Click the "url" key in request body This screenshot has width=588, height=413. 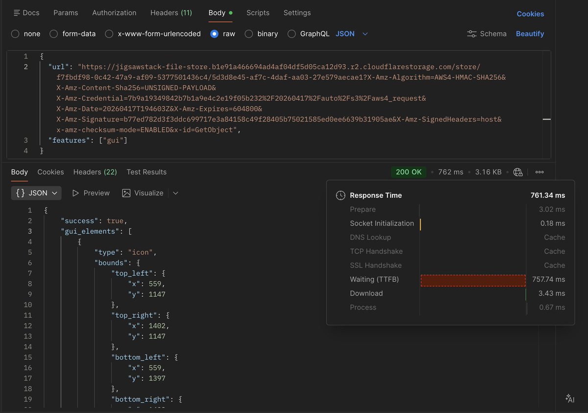(x=59, y=67)
